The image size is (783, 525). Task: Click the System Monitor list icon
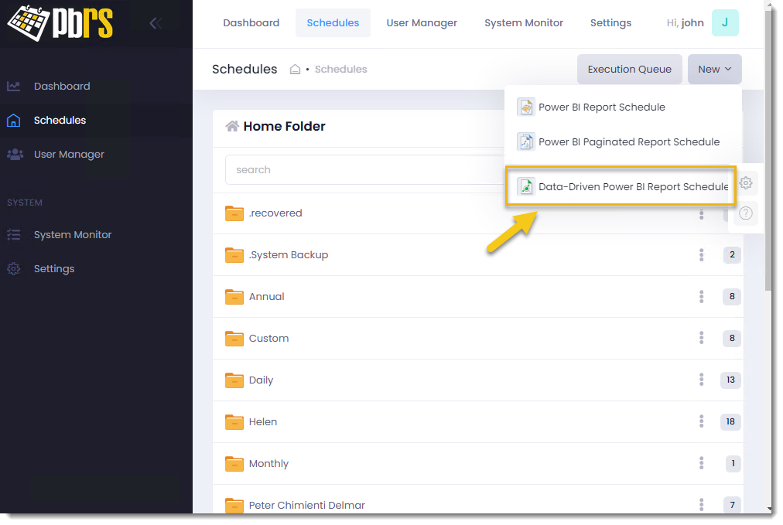(13, 234)
